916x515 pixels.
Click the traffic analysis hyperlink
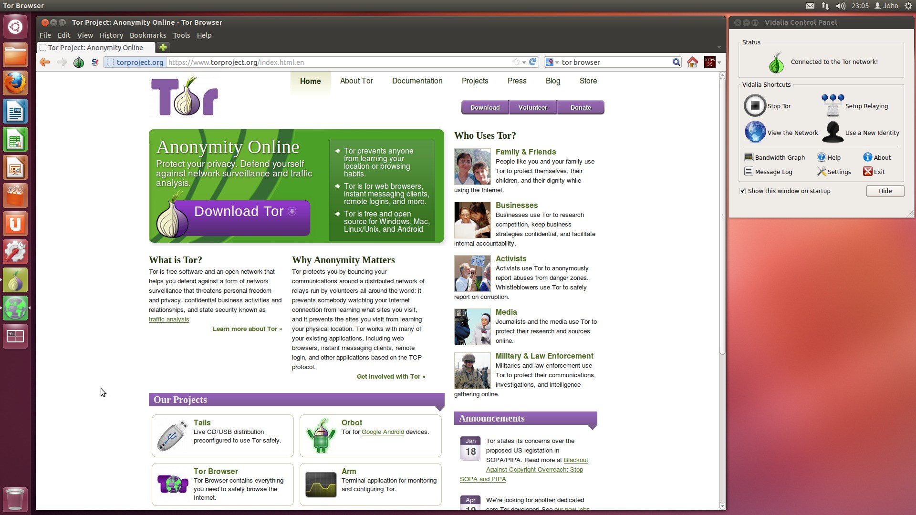pyautogui.click(x=168, y=319)
